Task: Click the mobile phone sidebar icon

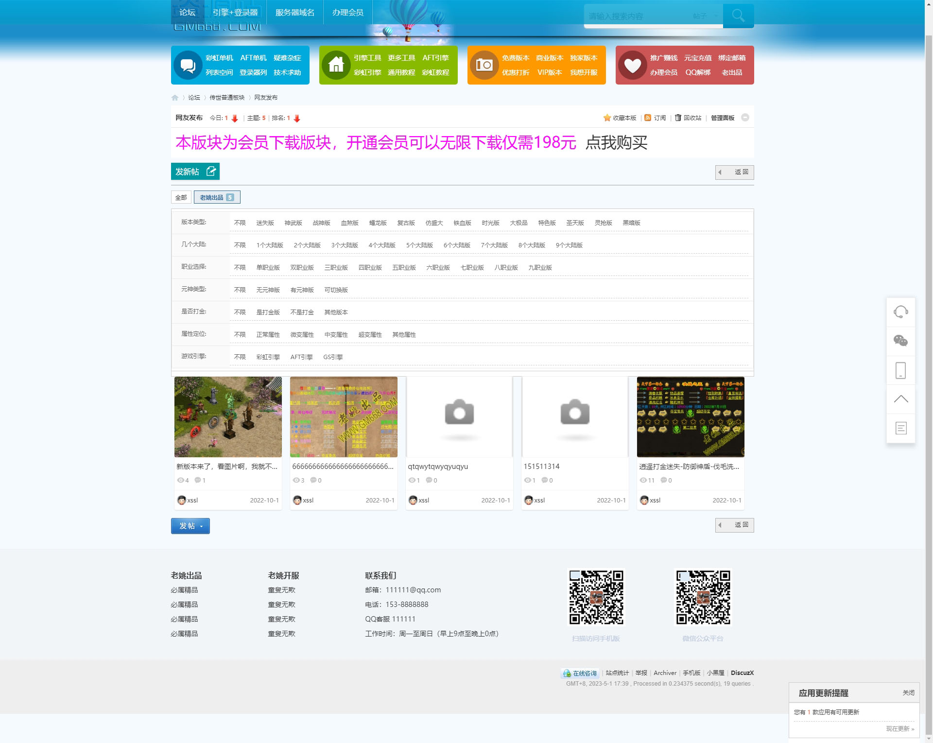Action: pos(900,370)
